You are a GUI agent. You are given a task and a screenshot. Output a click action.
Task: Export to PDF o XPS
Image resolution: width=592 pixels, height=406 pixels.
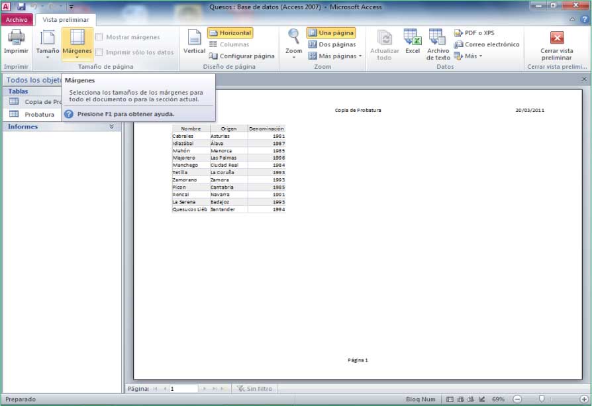pos(474,32)
